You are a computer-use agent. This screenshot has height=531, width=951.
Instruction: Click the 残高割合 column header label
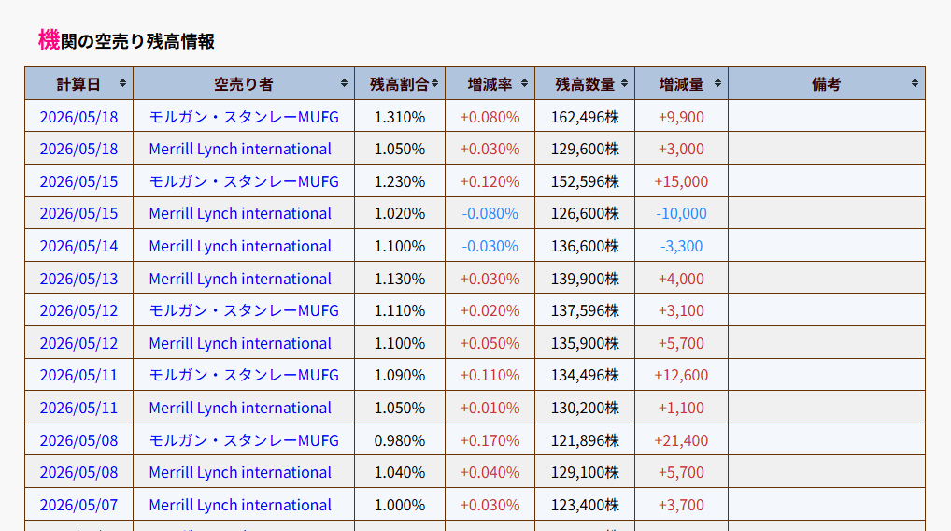pyautogui.click(x=400, y=84)
